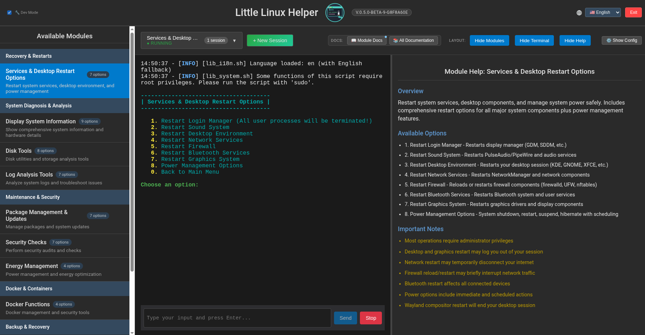This screenshot has height=335, width=645.
Task: Select the Disk Tools module
Action: click(65, 155)
